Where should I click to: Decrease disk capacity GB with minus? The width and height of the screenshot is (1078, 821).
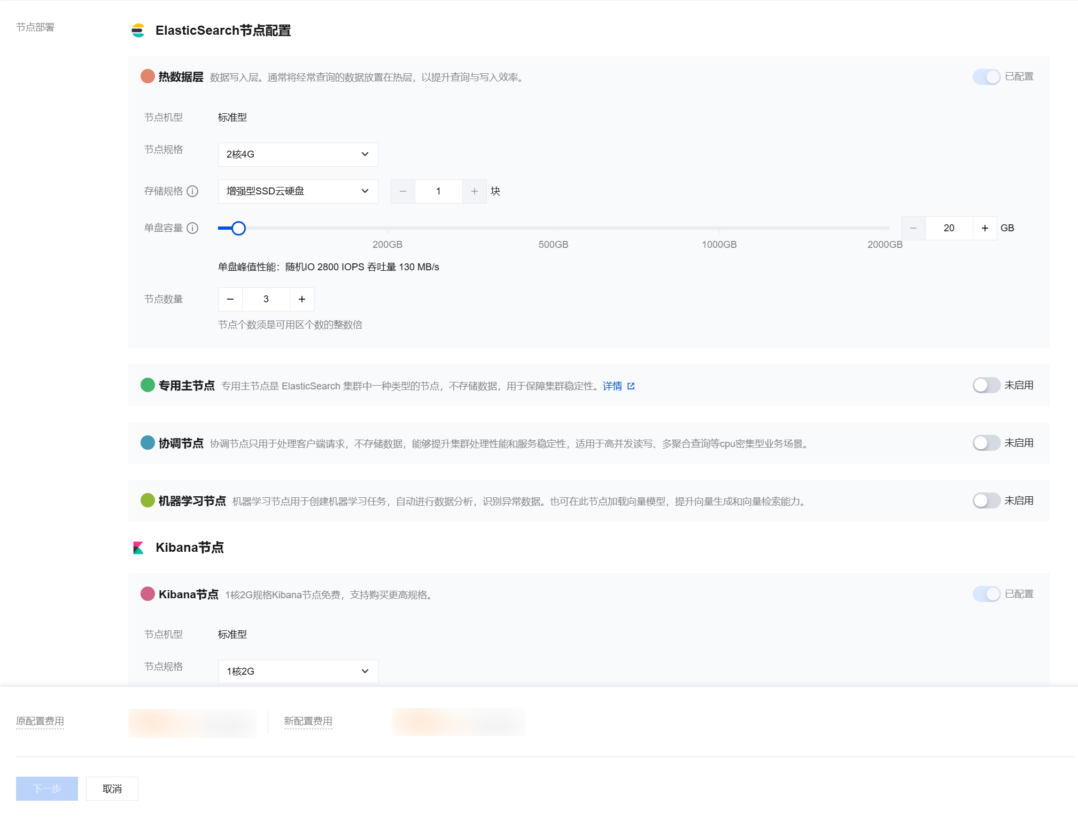(x=913, y=228)
